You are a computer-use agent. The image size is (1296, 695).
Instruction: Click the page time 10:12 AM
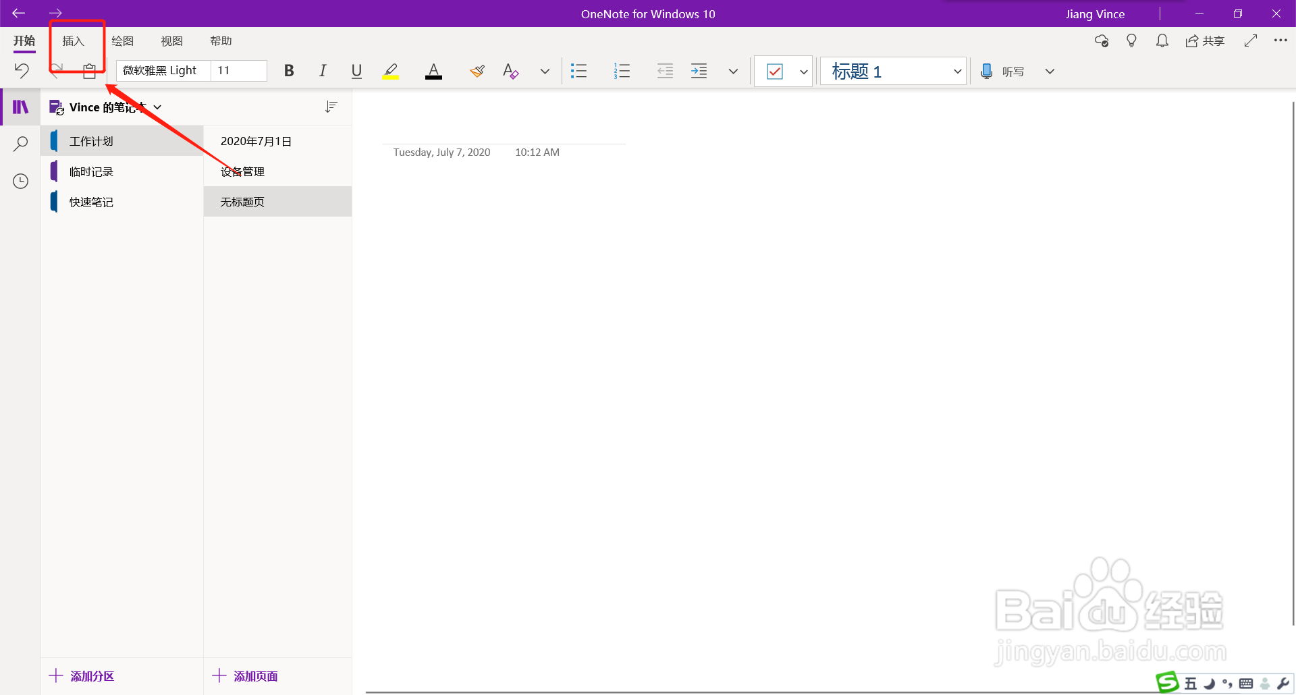[x=537, y=152]
